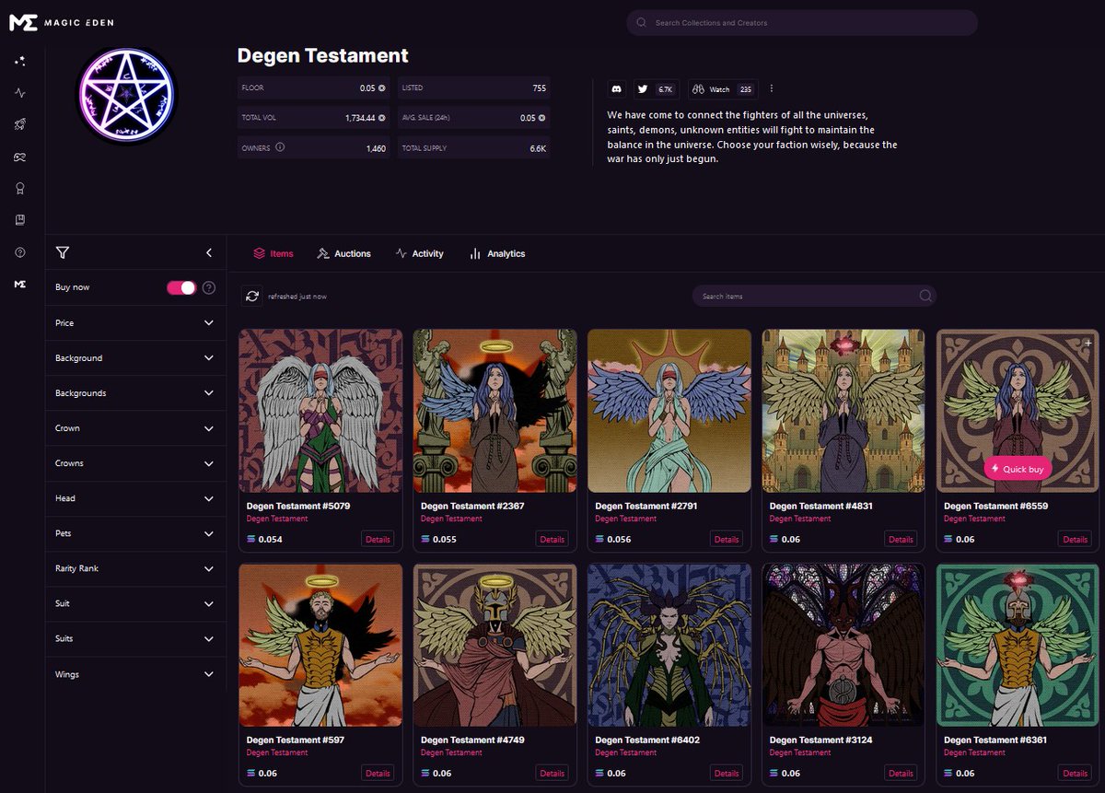Screen dimensions: 1105x793
Task: Open the award ribbon icon in sidebar
Action: coord(20,188)
